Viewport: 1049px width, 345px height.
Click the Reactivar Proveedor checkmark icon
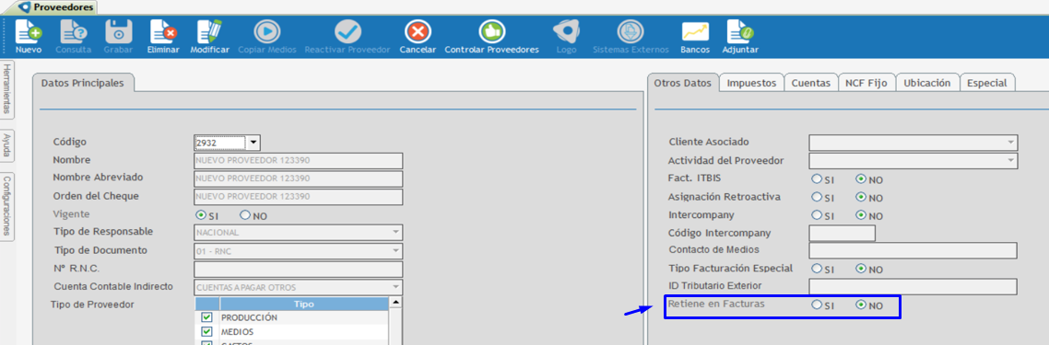click(348, 31)
